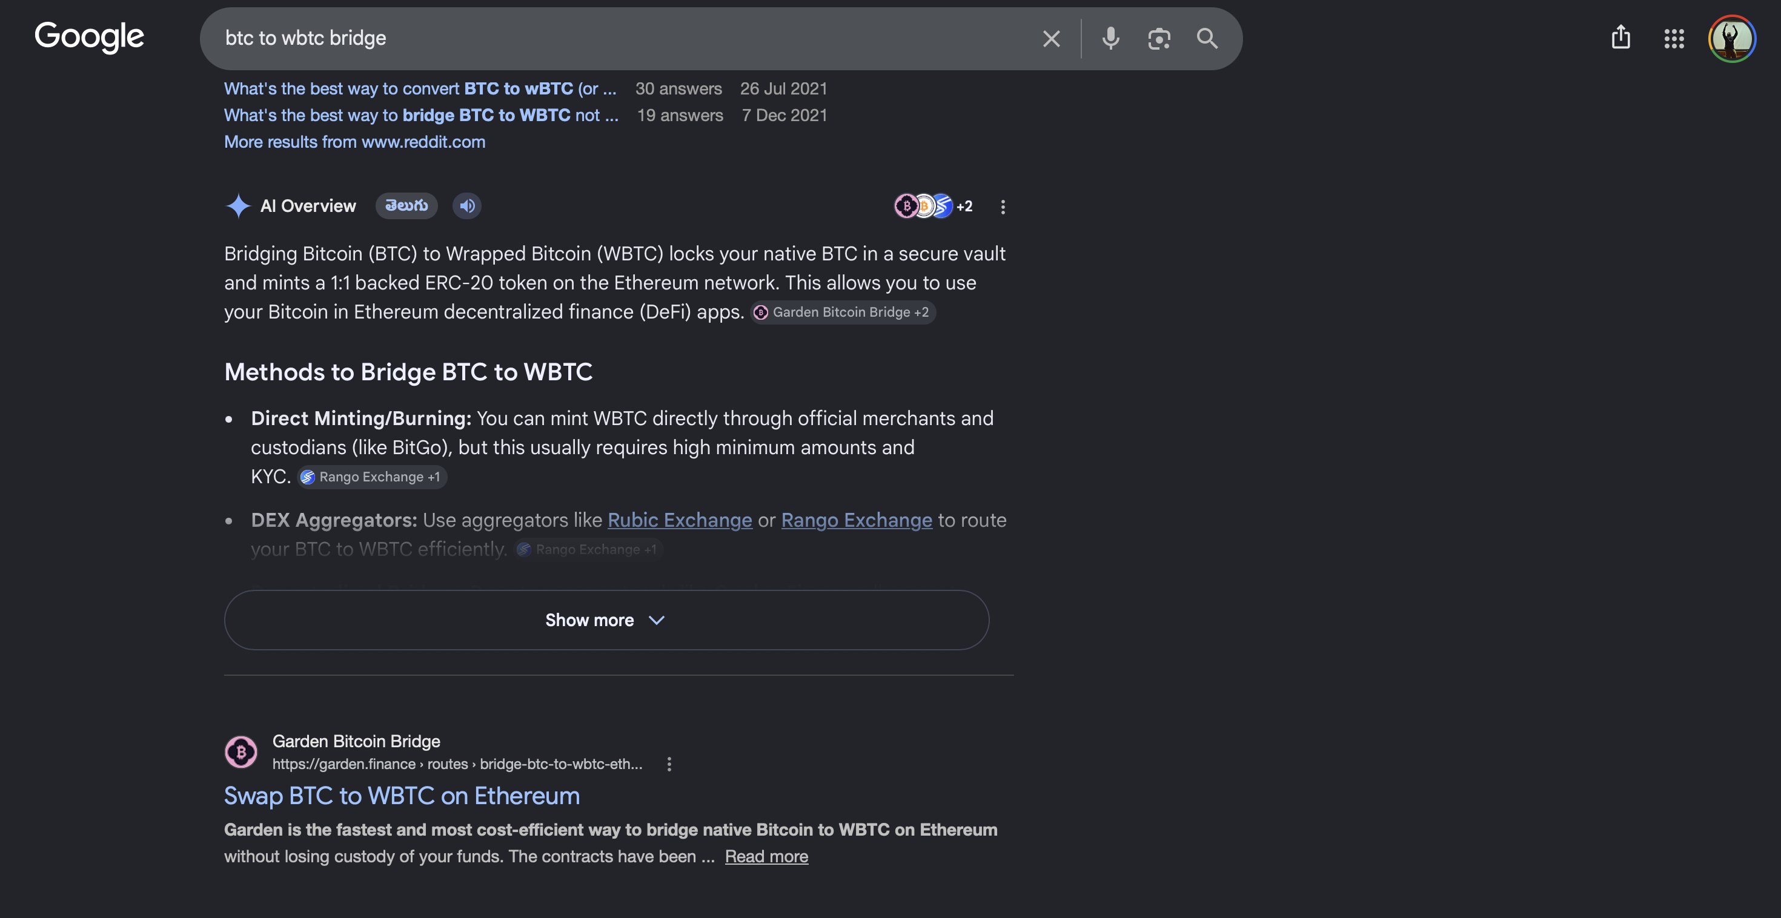Click the 'AI Overview' label
This screenshot has height=918, width=1781.
tap(308, 206)
